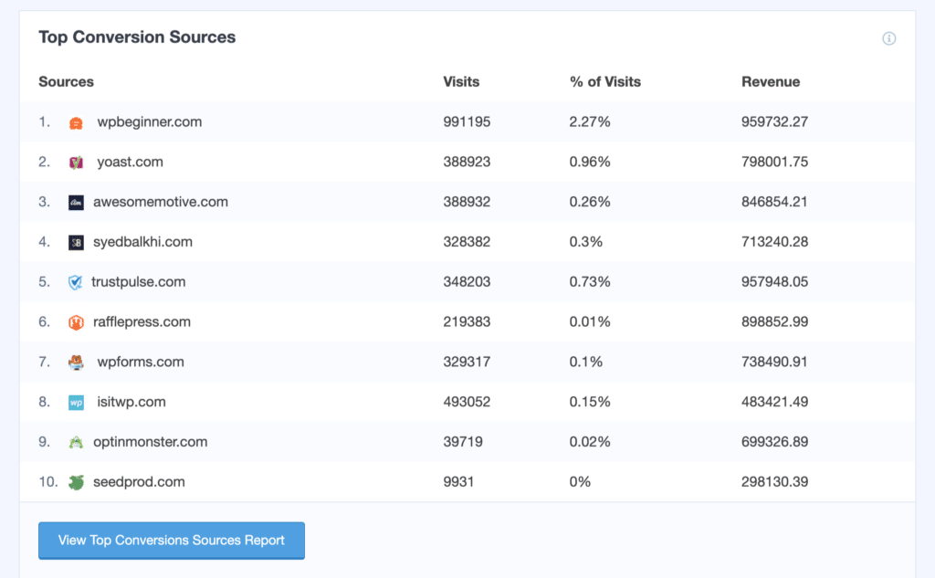Click visits value 39719
The width and height of the screenshot is (935, 578).
[463, 442]
